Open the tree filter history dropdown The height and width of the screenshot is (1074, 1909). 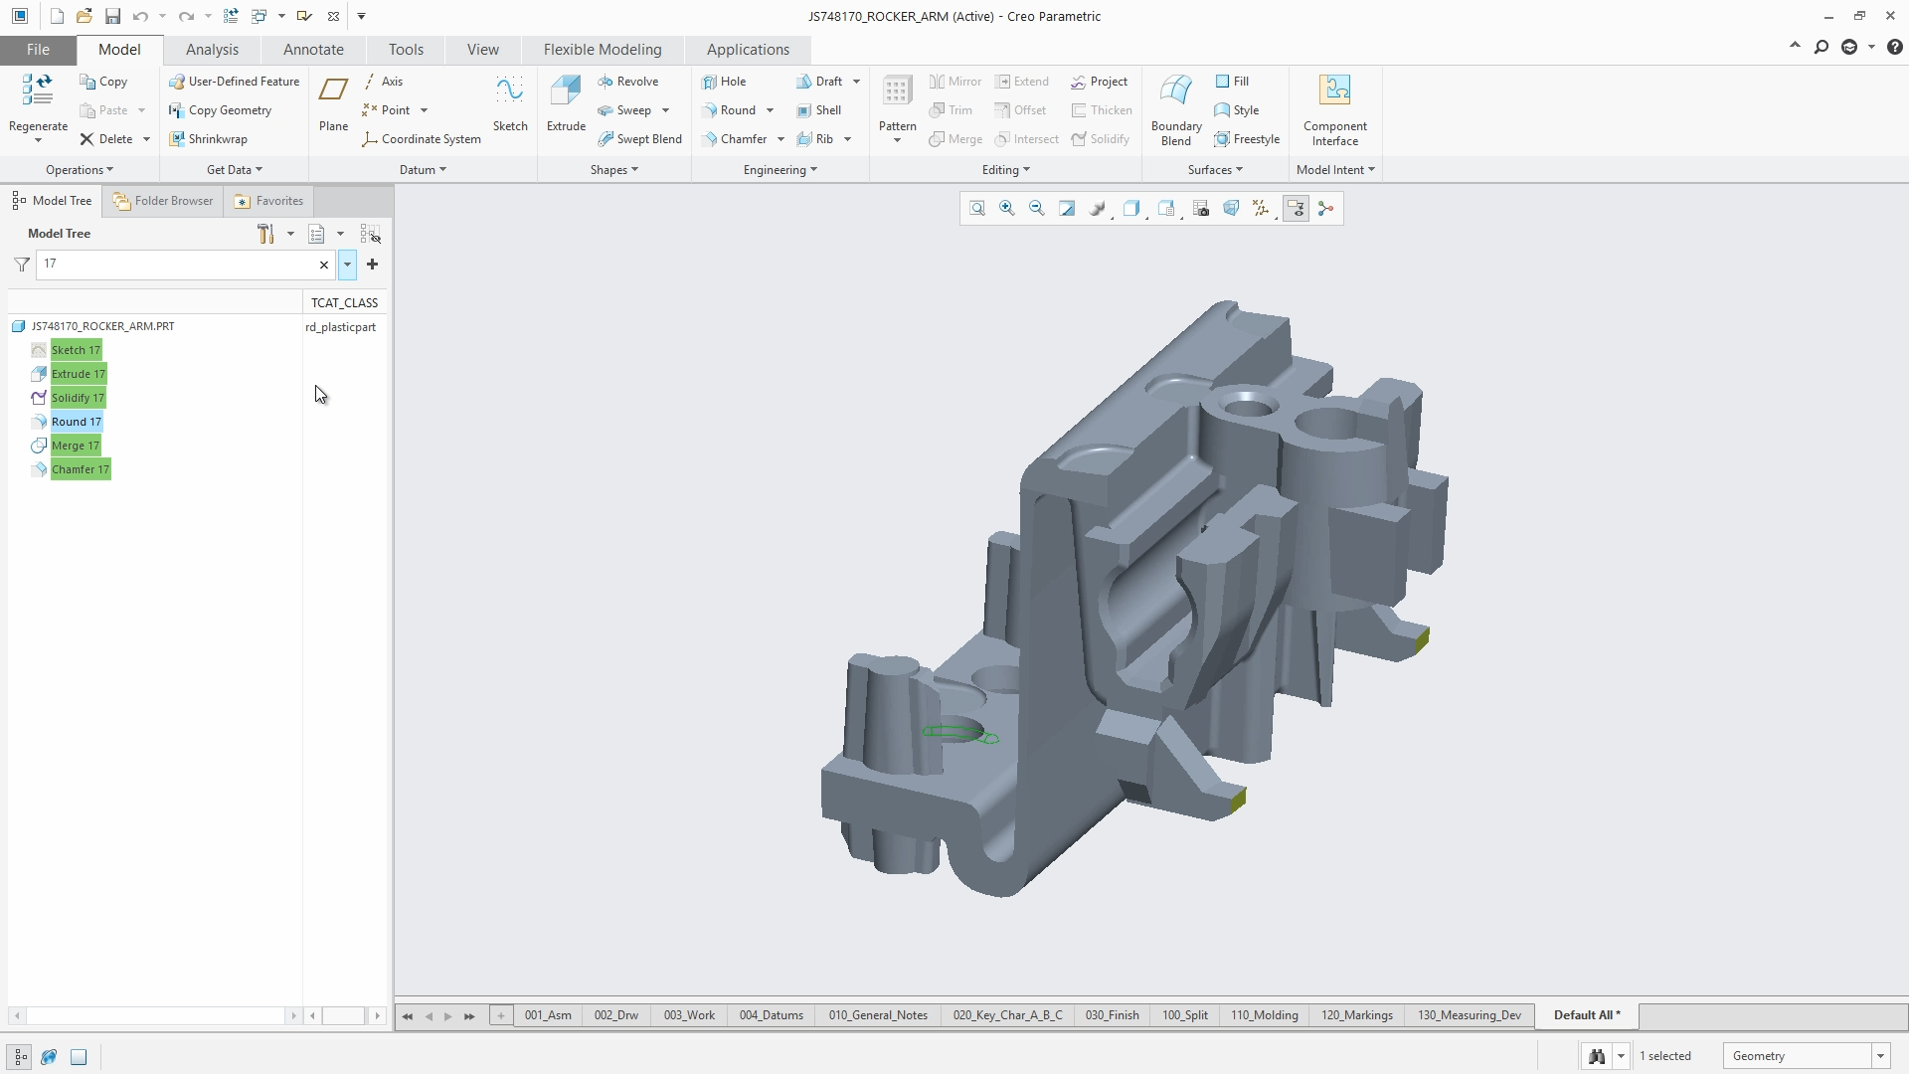347,265
